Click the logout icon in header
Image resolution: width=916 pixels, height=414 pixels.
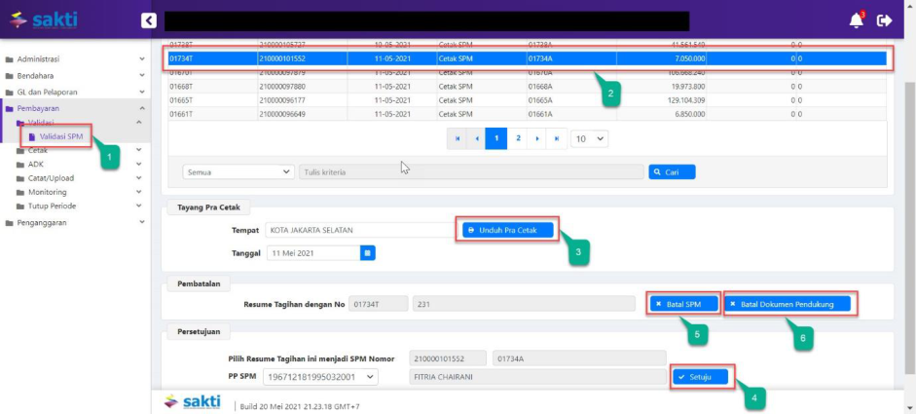click(884, 19)
